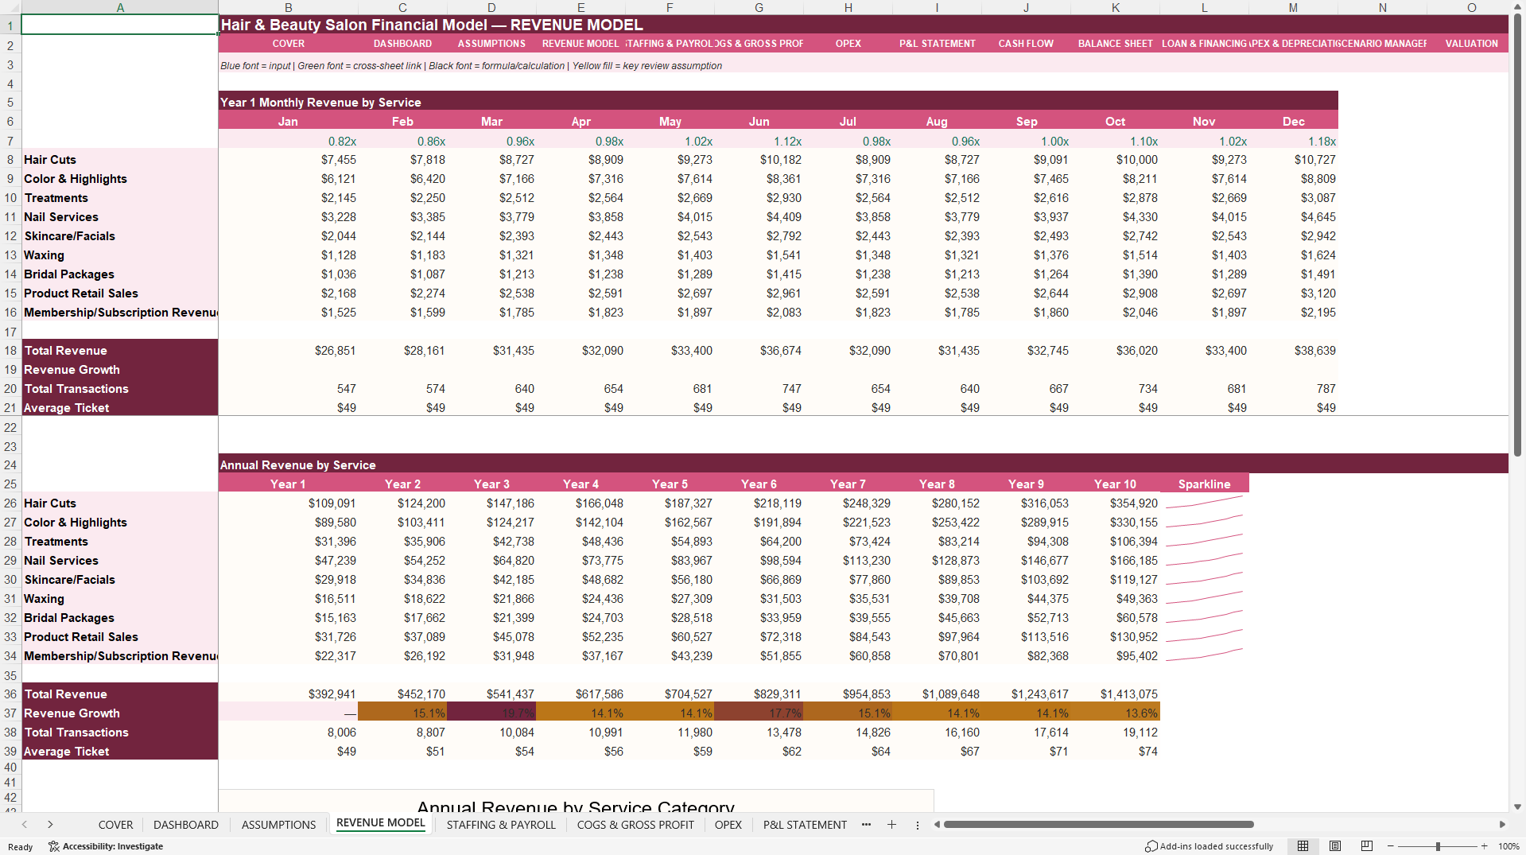Viewport: 1526px width, 855px height.
Task: Open the P&L STATEMENT sheet tab
Action: [805, 825]
